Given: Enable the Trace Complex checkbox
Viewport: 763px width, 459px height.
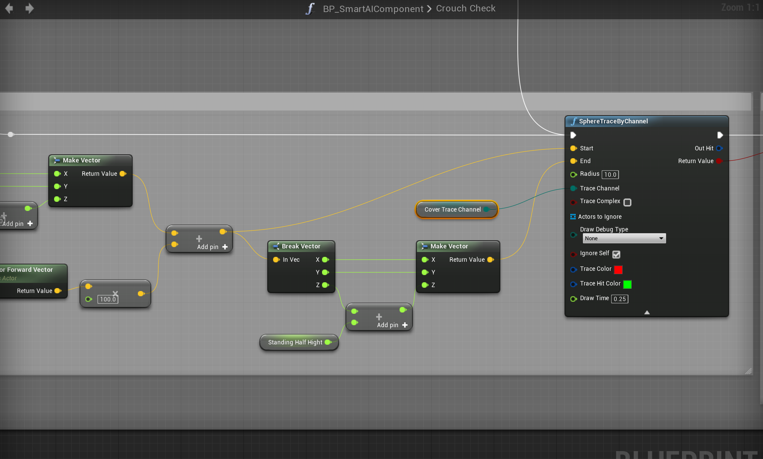Looking at the screenshot, I should tap(627, 202).
